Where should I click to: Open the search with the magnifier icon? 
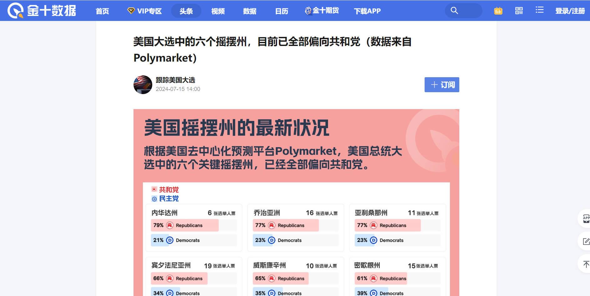coord(454,10)
